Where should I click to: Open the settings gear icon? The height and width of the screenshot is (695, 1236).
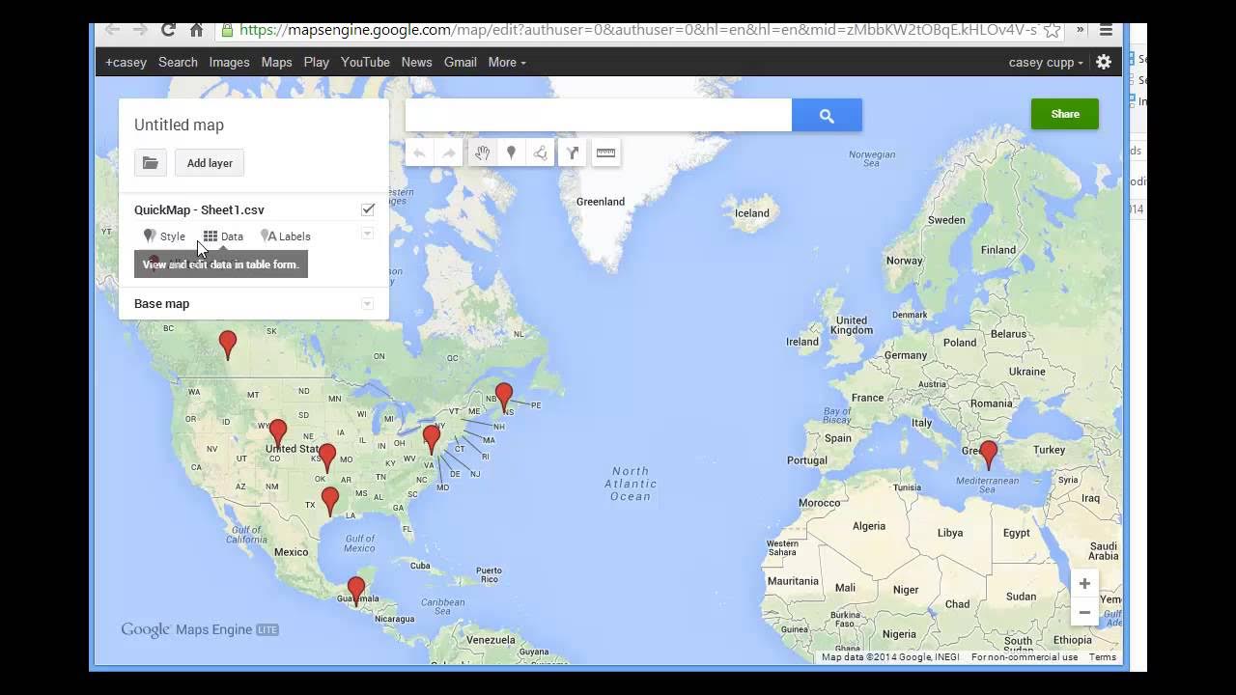(1104, 62)
